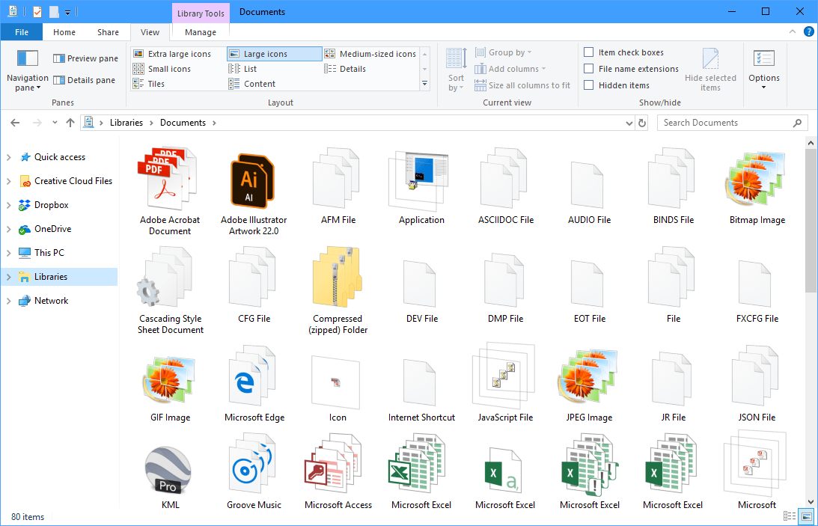The image size is (818, 526).
Task: Click the Groove Music file icon
Action: [254, 470]
